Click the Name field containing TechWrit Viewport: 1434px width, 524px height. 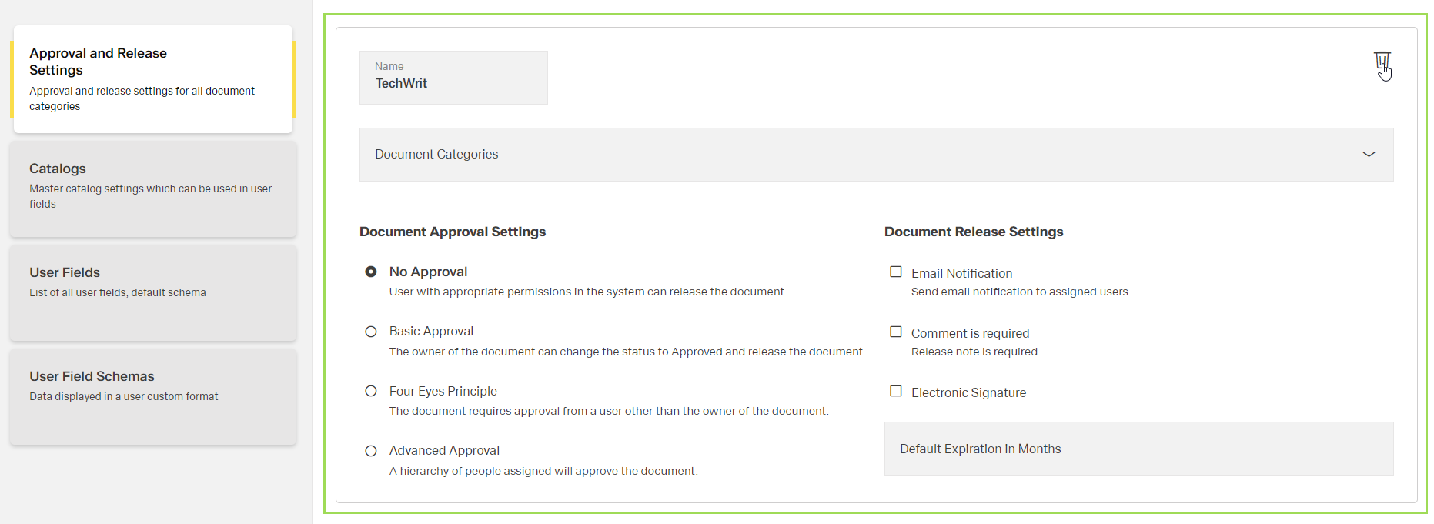(453, 78)
